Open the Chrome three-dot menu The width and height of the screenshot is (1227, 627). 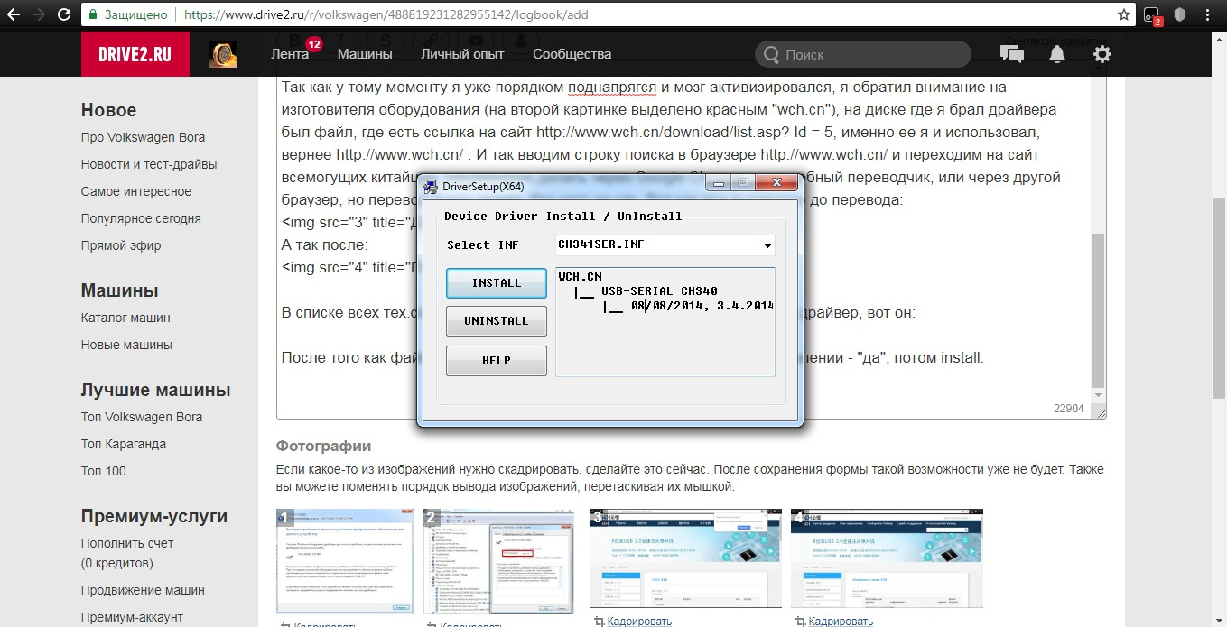[1208, 15]
